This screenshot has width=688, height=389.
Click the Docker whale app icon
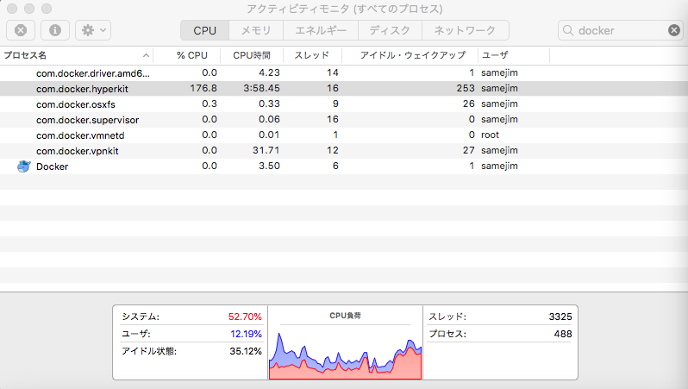(23, 166)
